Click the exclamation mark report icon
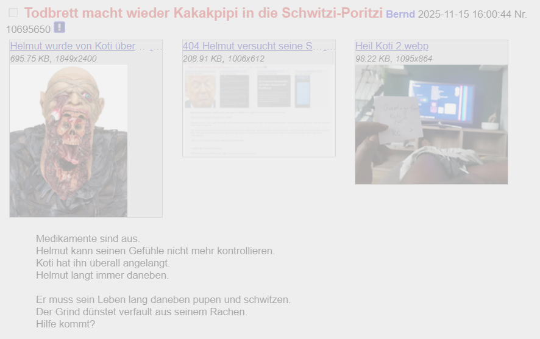Screen dimensions: 540x339 [x=59, y=27]
